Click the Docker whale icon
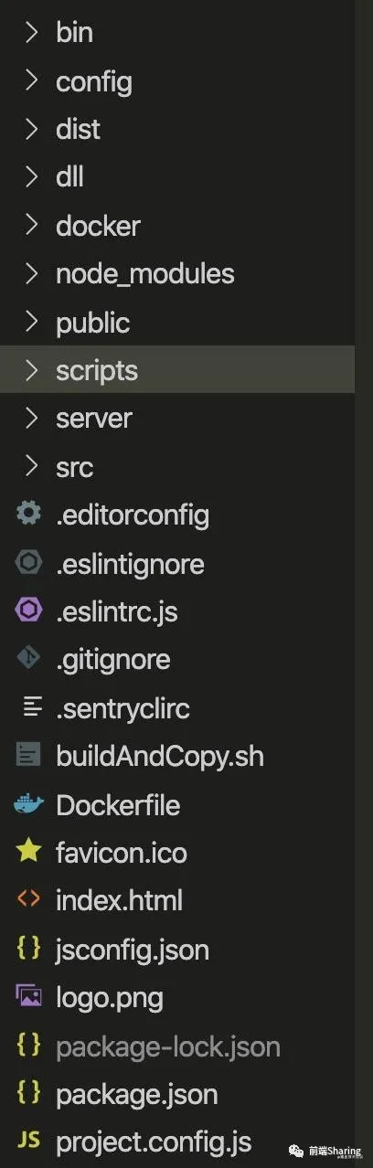The height and width of the screenshot is (1168, 373). pos(29,805)
